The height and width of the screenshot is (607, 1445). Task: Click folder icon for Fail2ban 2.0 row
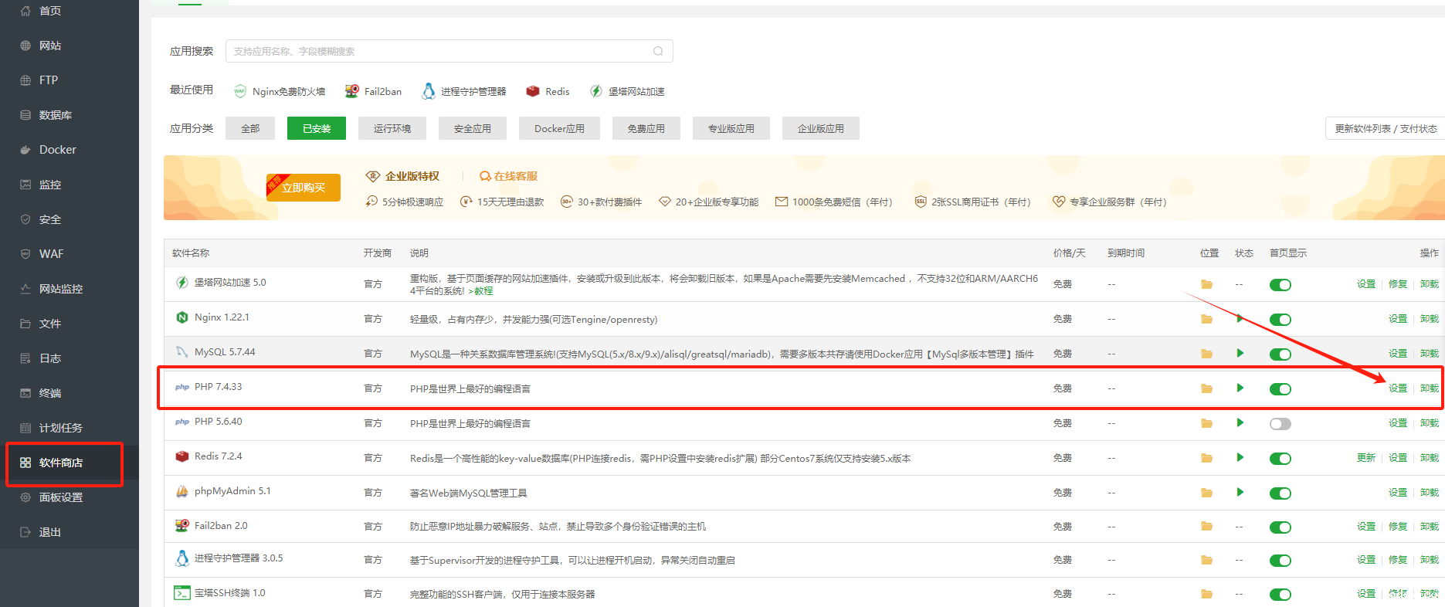click(1206, 527)
